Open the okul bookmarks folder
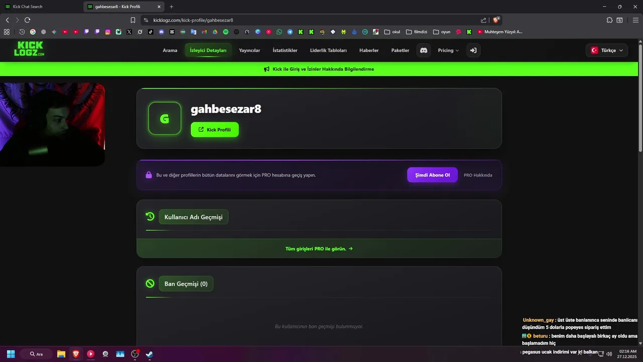Image resolution: width=643 pixels, height=362 pixels. pos(392,32)
